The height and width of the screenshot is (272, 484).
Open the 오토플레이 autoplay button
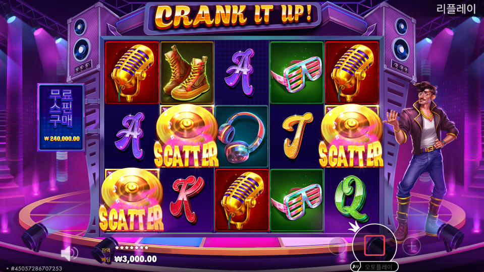click(x=374, y=267)
